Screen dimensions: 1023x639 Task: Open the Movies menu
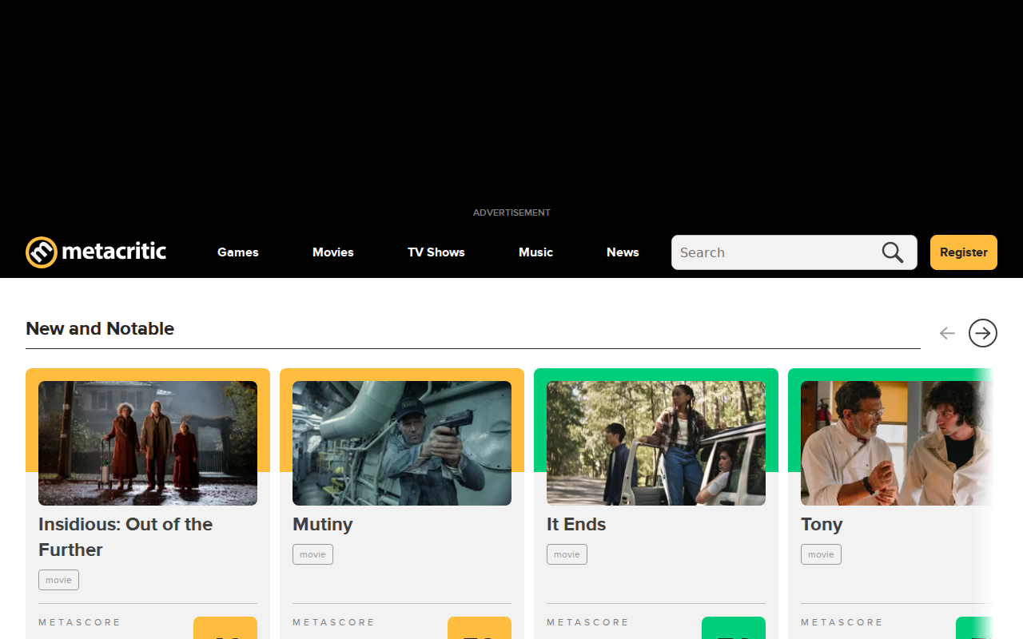click(333, 252)
